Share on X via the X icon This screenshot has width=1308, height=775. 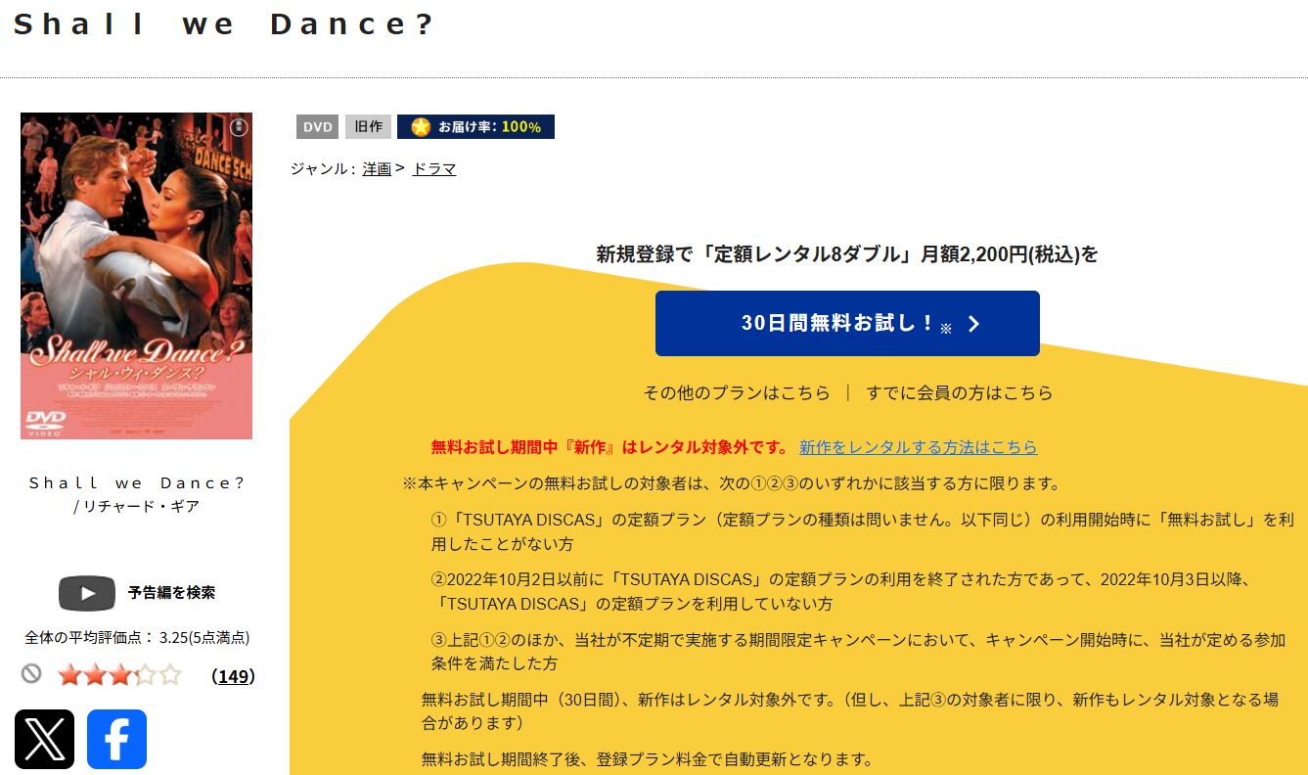pyautogui.click(x=44, y=739)
